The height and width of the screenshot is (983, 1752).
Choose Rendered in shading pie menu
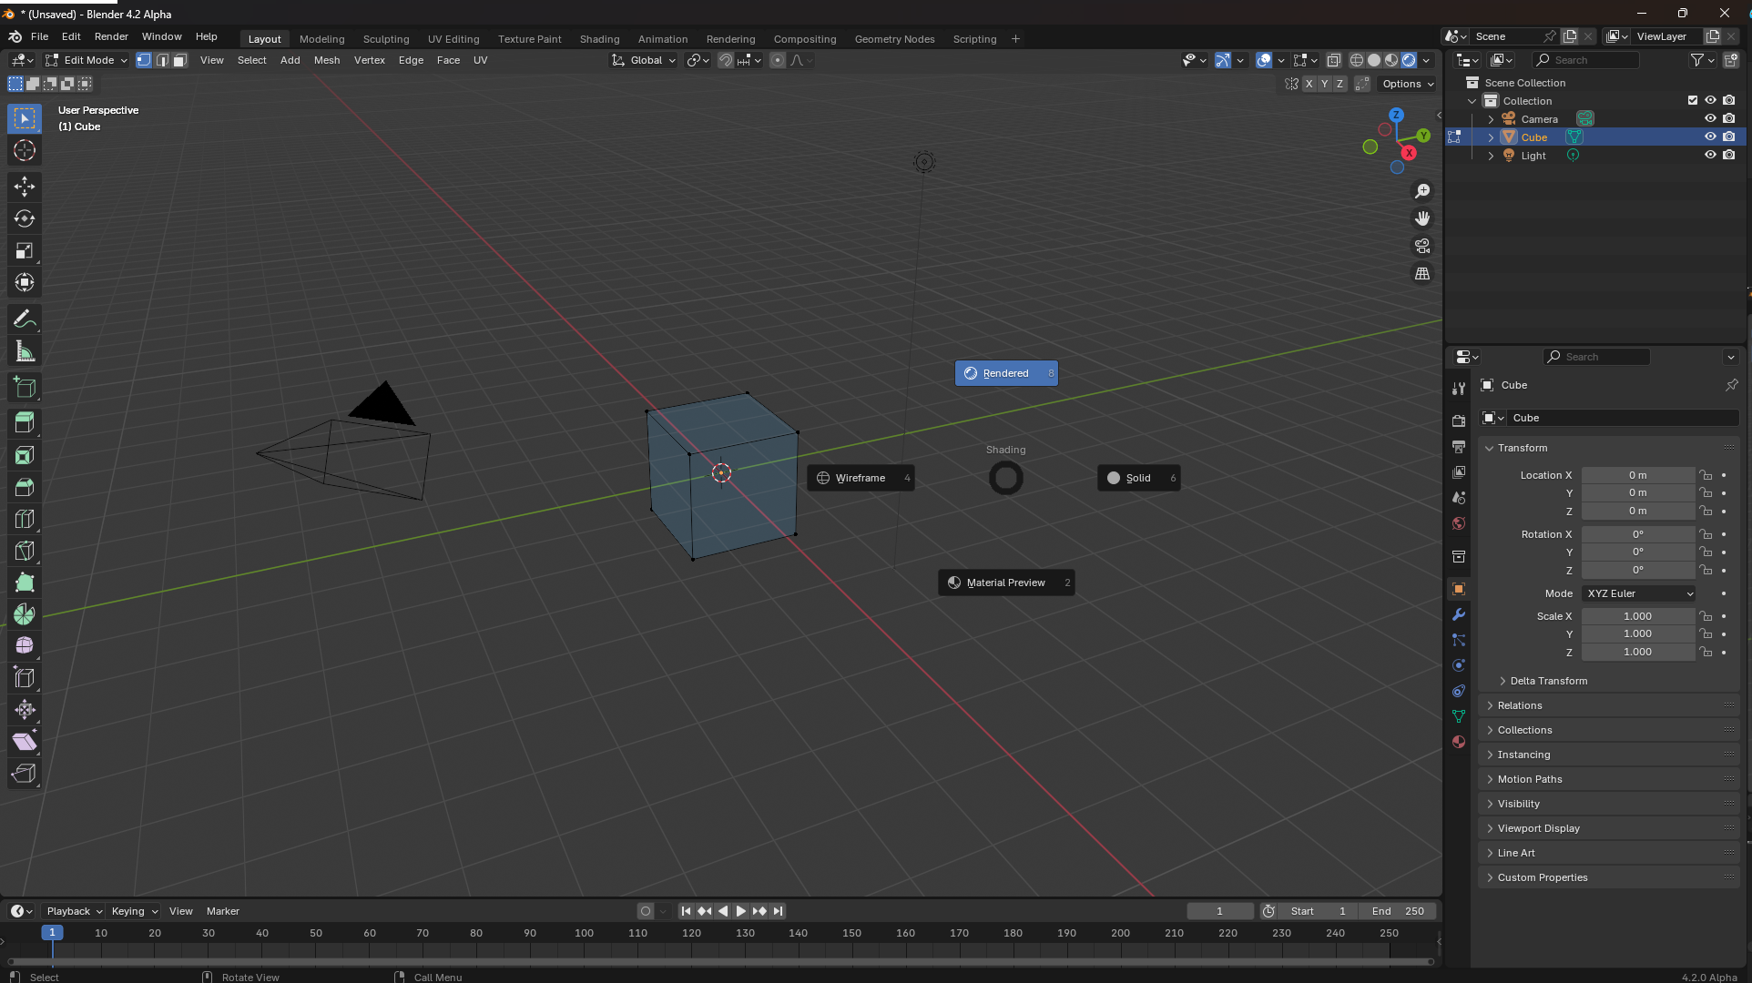1006,373
